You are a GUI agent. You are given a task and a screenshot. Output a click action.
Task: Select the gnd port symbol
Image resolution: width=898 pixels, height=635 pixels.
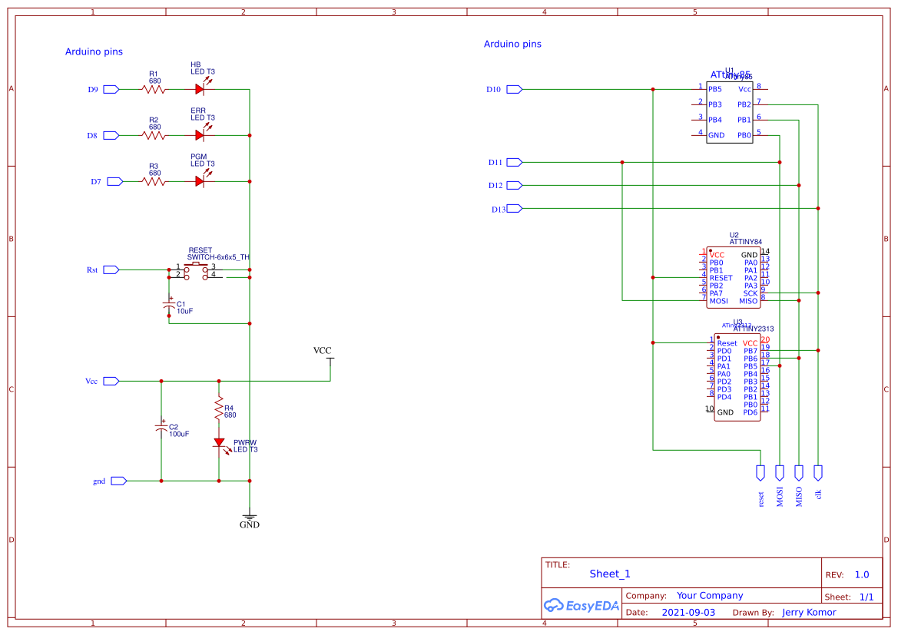point(118,481)
